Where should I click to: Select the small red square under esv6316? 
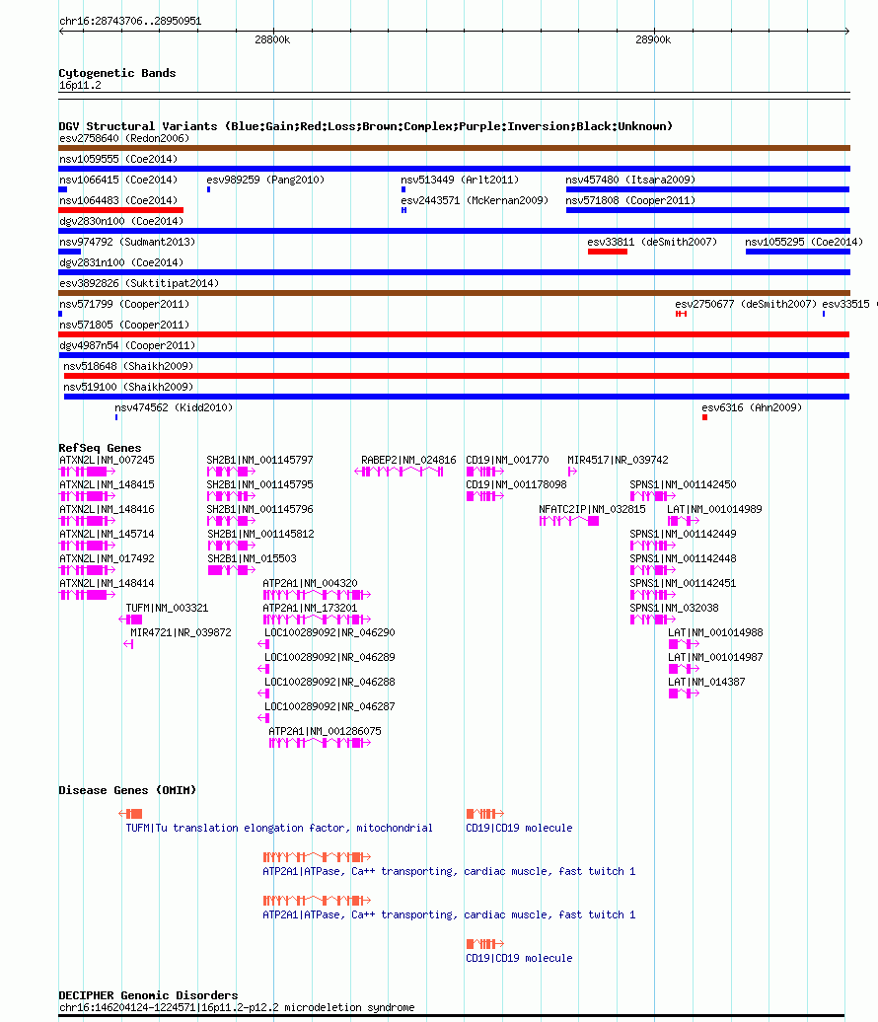point(704,417)
